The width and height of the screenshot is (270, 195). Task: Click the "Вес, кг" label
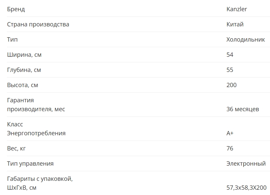click(x=16, y=148)
